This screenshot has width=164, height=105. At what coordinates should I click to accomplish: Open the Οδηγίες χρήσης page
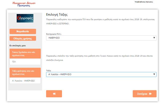pyautogui.click(x=23, y=39)
